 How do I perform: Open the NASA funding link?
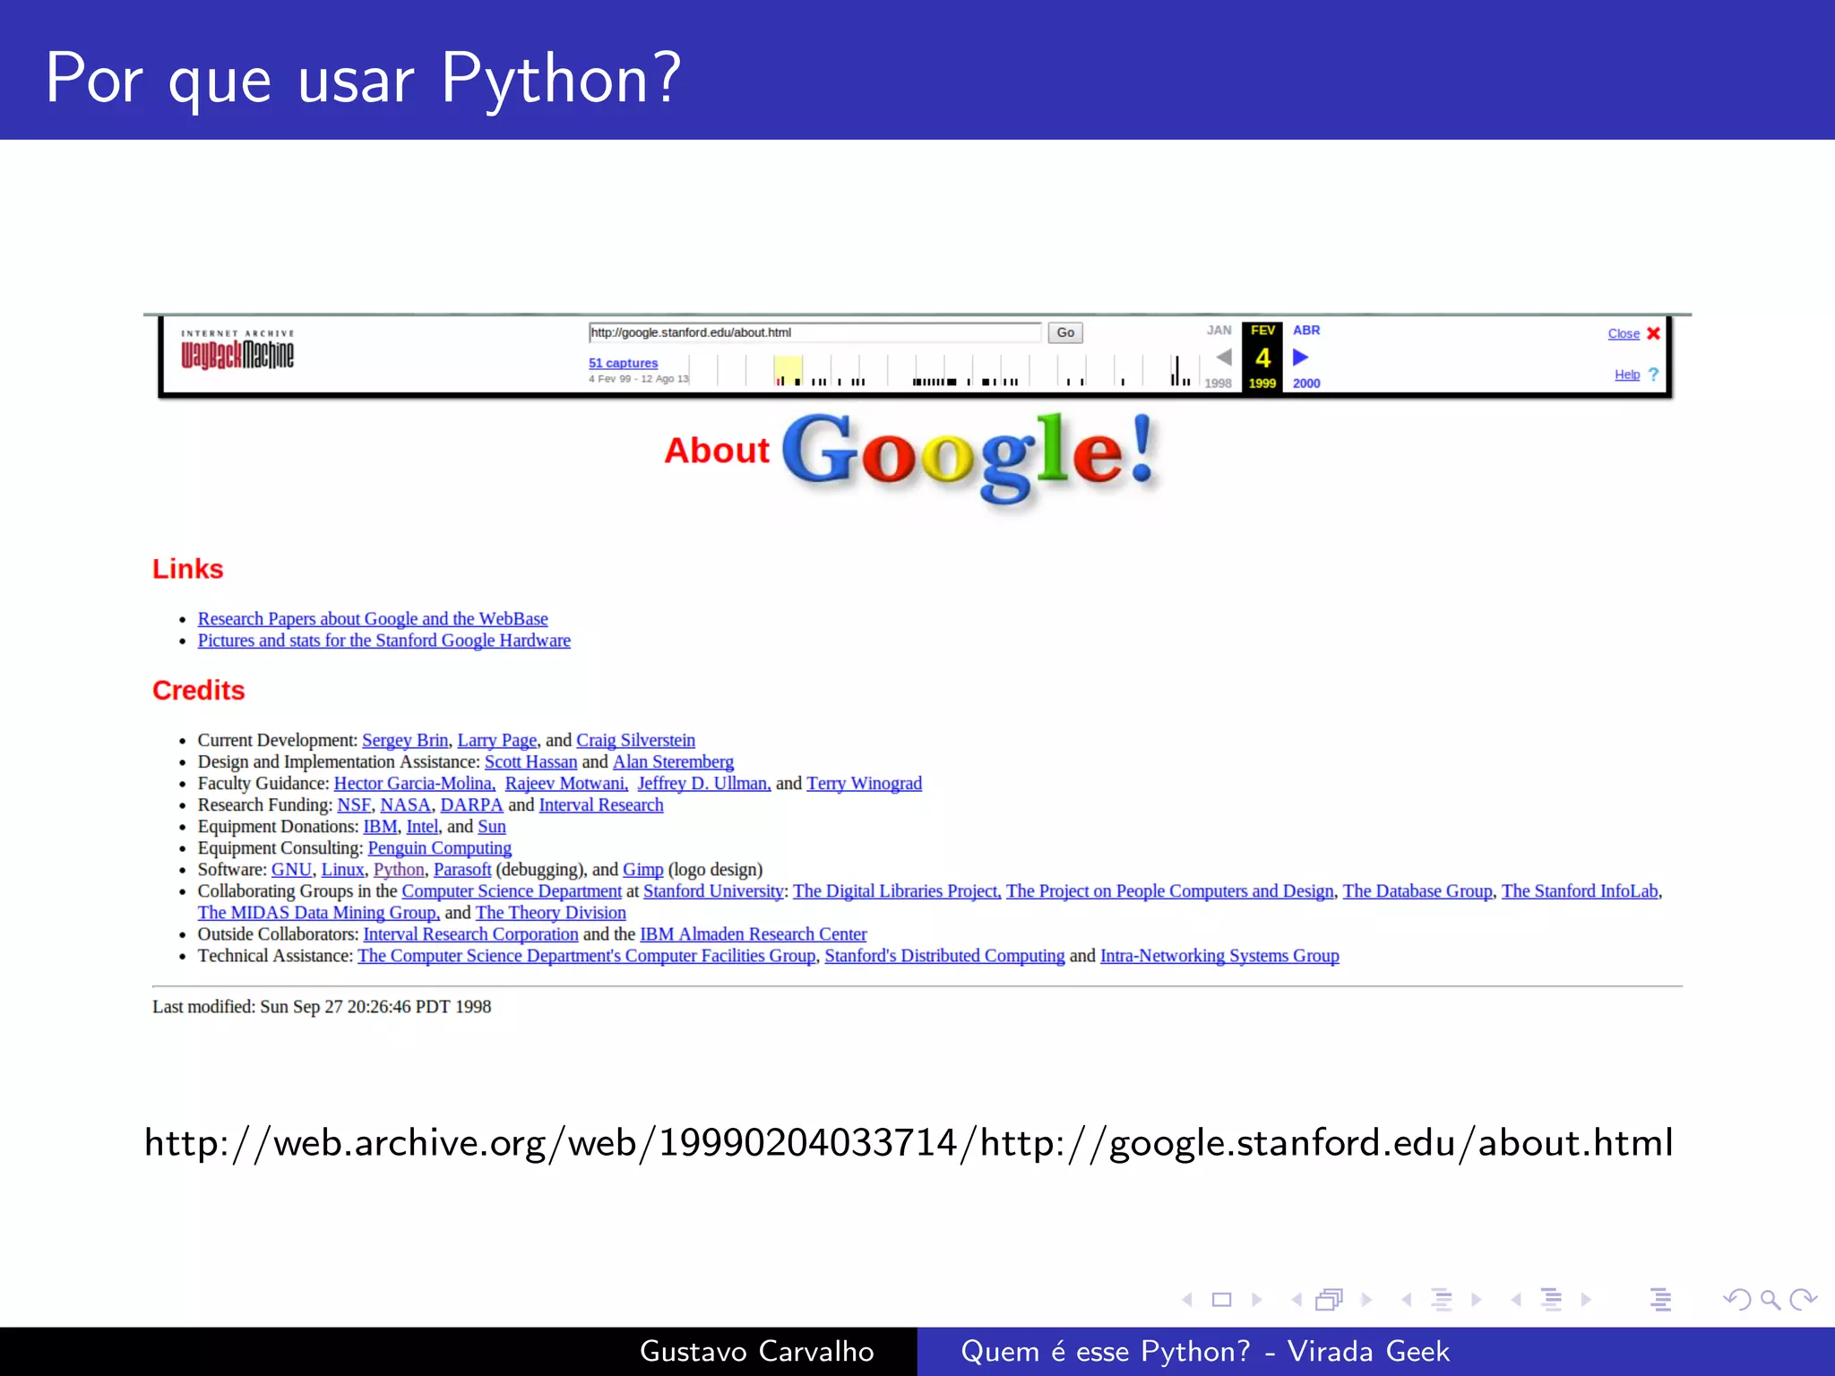coord(405,804)
